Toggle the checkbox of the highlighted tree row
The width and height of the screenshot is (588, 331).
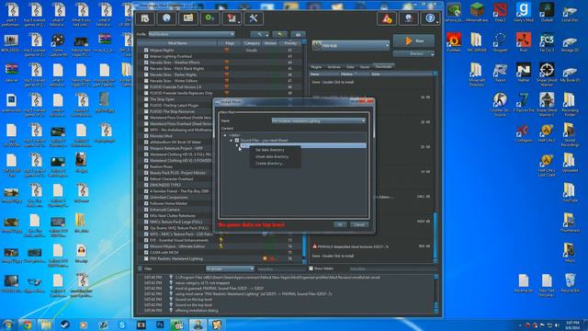point(243,145)
